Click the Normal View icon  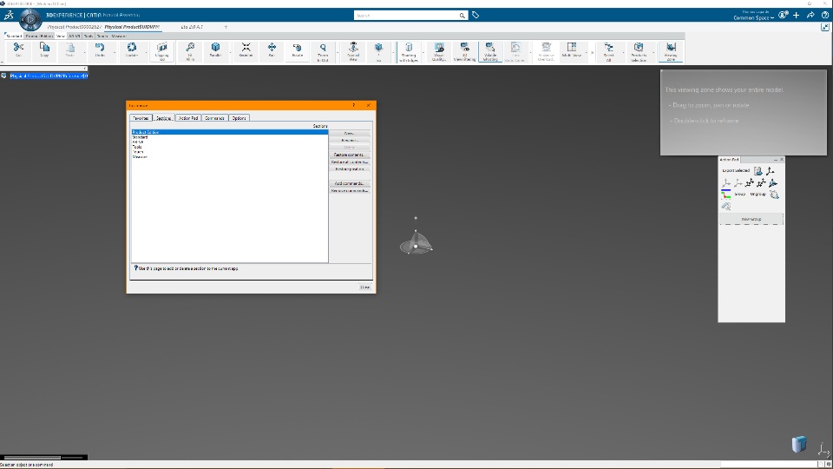[x=353, y=51]
